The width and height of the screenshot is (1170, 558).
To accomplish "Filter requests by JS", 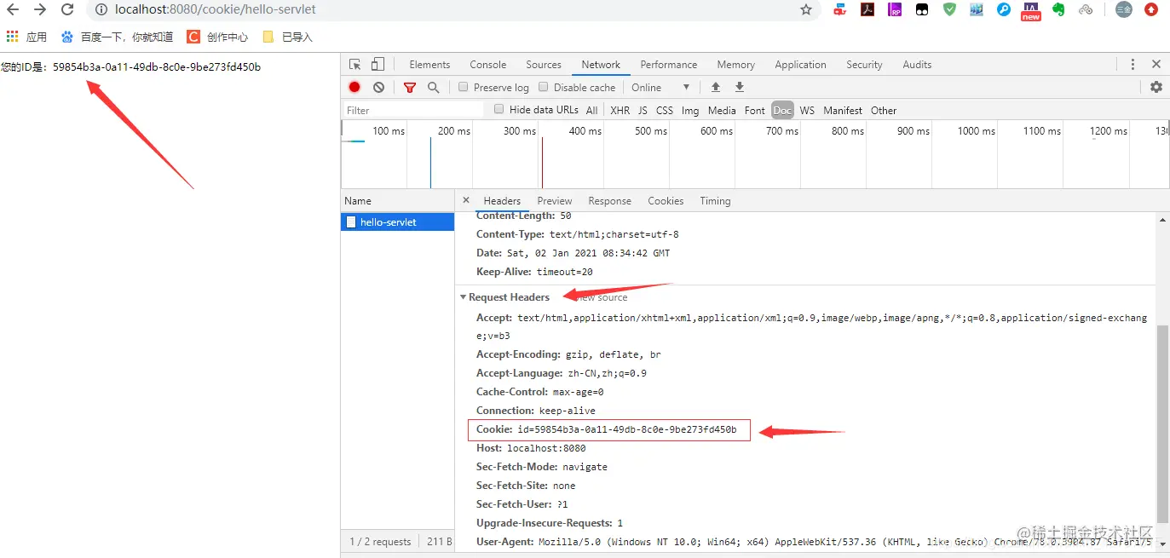I will pos(643,110).
